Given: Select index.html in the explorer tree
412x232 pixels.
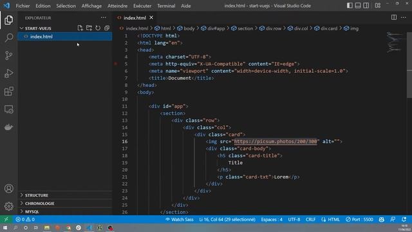Looking at the screenshot, I should pos(65,37).
